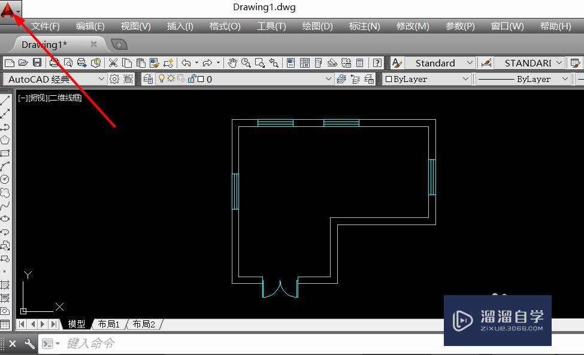The image size is (584, 355).
Task: Save drawing with the floppy disk icon
Action: (x=37, y=63)
